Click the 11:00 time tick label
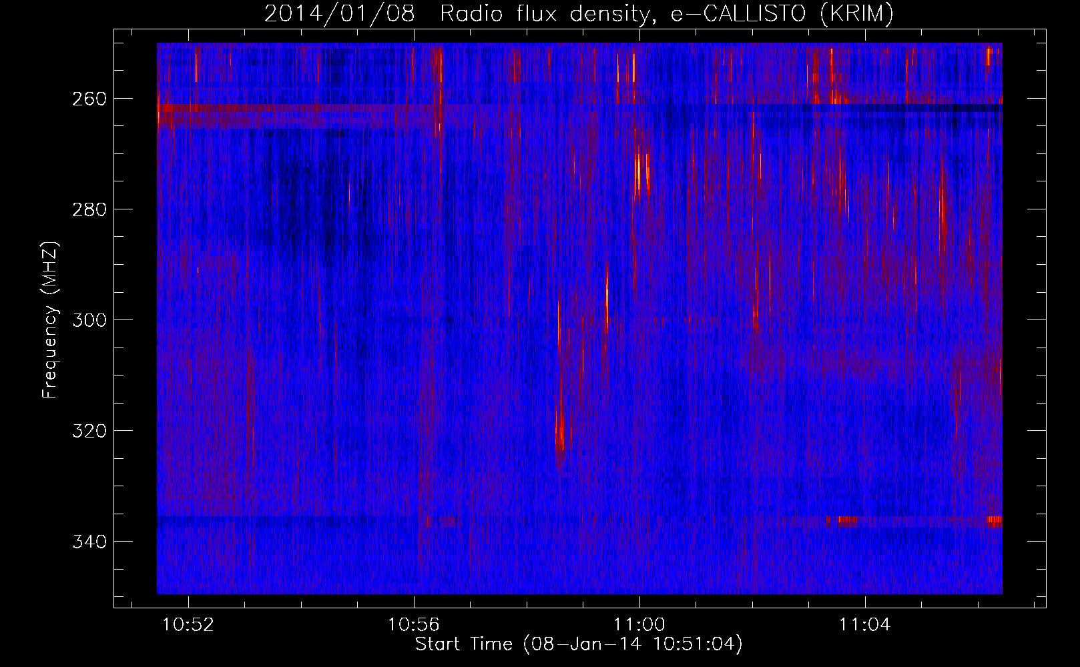This screenshot has height=667, width=1080. (639, 625)
